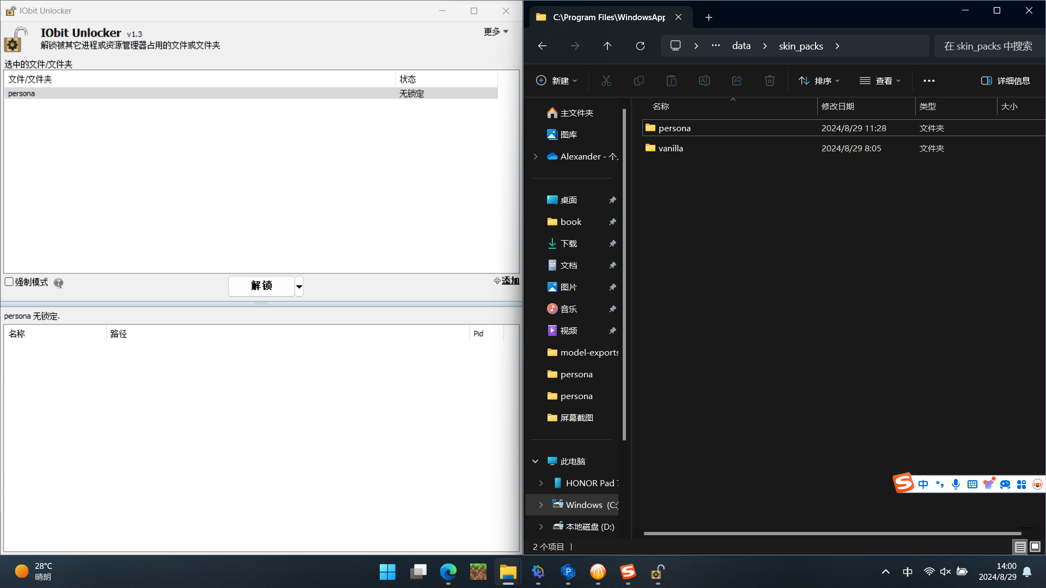Expand the Windows (C:) tree node
The height and width of the screenshot is (588, 1046).
[541, 505]
